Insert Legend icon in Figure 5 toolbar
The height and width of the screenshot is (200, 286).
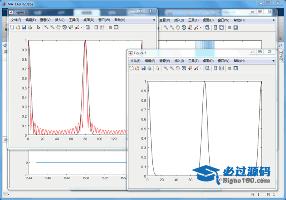(222, 68)
